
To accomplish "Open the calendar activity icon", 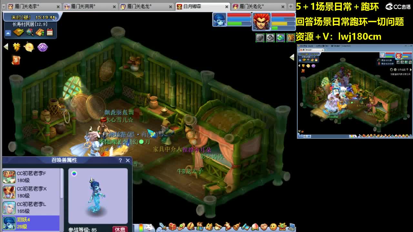I will coord(50,32).
